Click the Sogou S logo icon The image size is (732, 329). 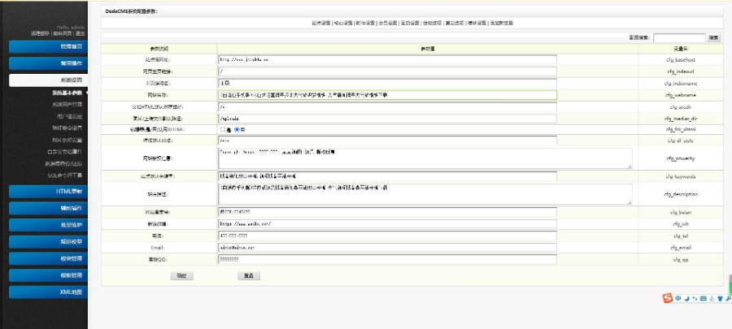coord(668,298)
